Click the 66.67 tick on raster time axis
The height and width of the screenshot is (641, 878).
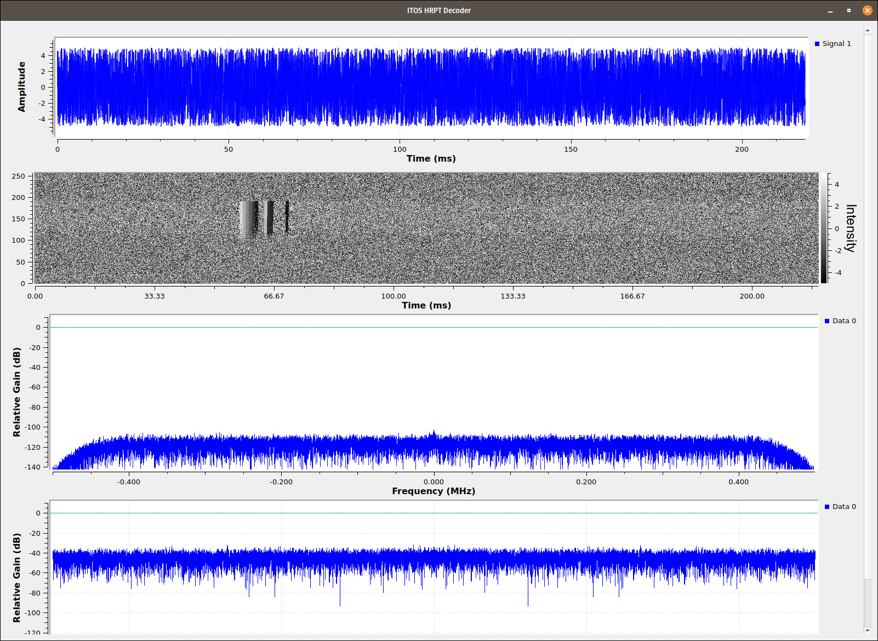[274, 296]
